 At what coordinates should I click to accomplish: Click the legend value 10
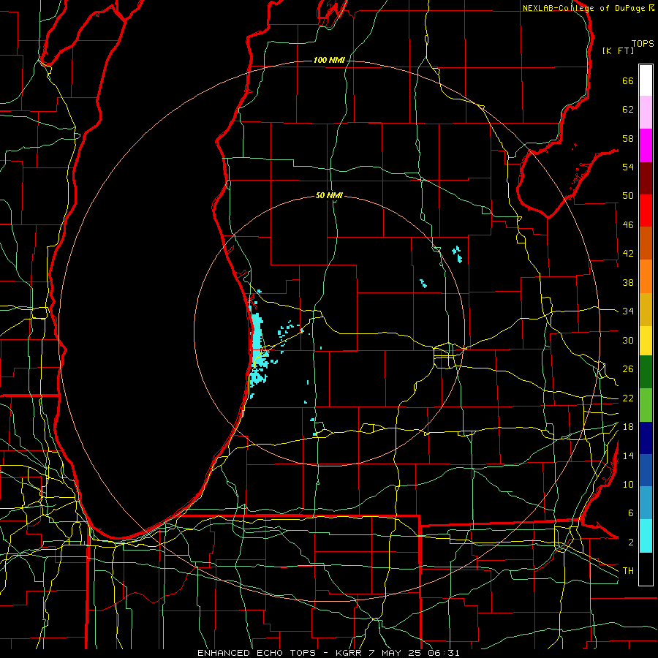tap(628, 484)
